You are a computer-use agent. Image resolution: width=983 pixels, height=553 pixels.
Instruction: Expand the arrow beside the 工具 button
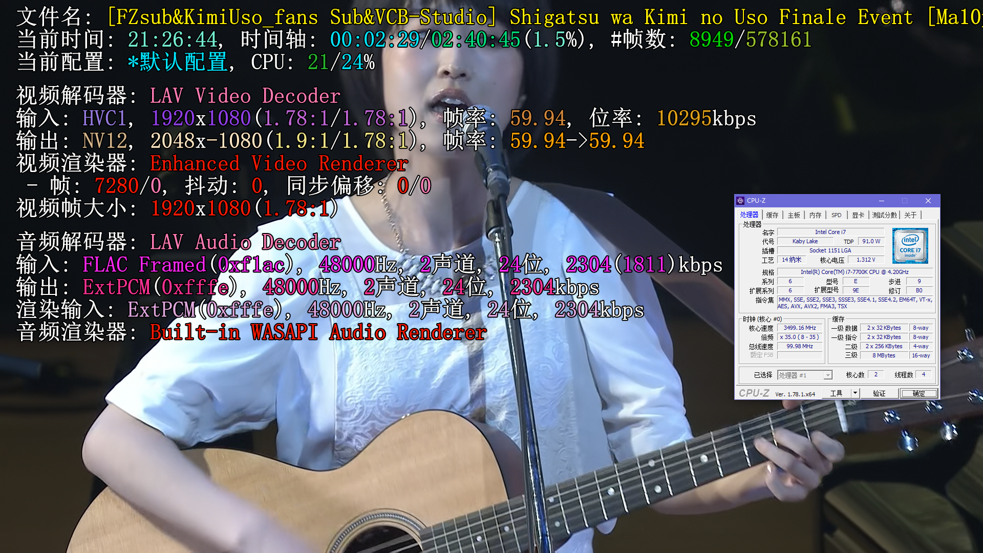(x=854, y=393)
